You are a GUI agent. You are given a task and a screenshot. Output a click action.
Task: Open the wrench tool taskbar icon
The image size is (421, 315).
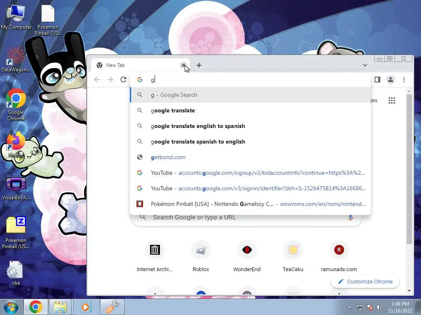[112, 307]
